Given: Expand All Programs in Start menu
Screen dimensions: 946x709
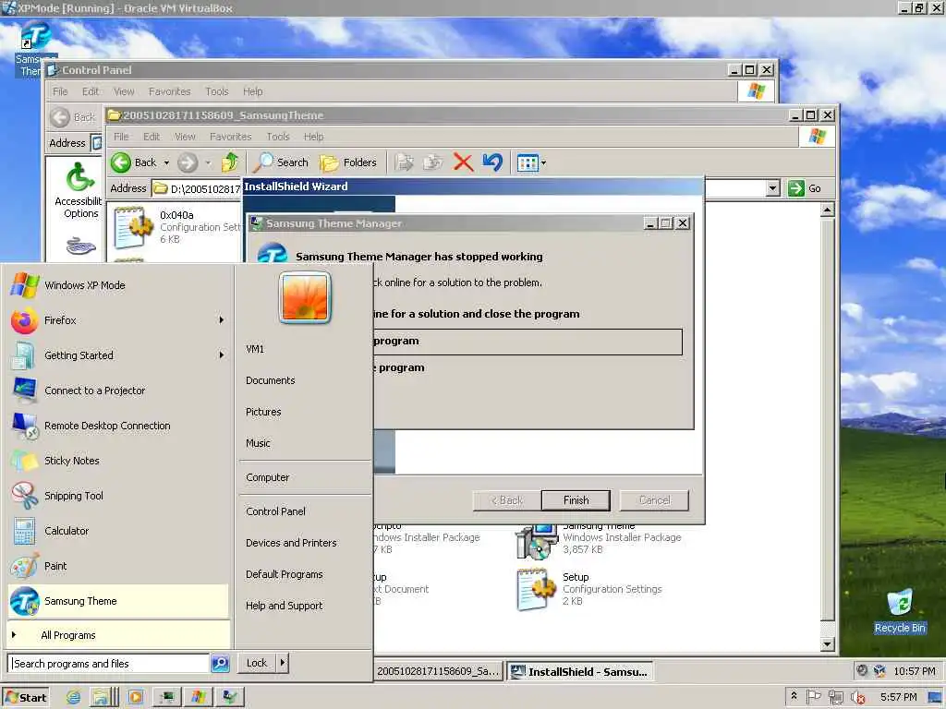Looking at the screenshot, I should (x=117, y=635).
